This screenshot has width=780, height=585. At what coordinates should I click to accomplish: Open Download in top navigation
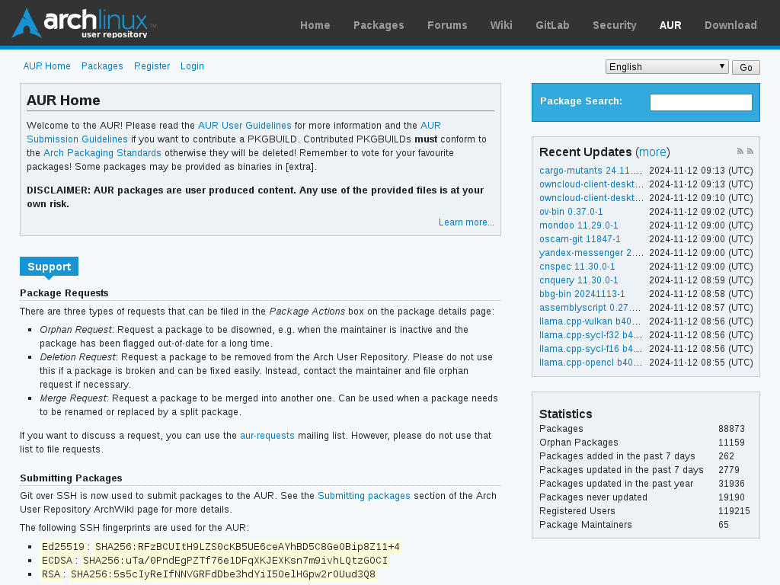[730, 25]
